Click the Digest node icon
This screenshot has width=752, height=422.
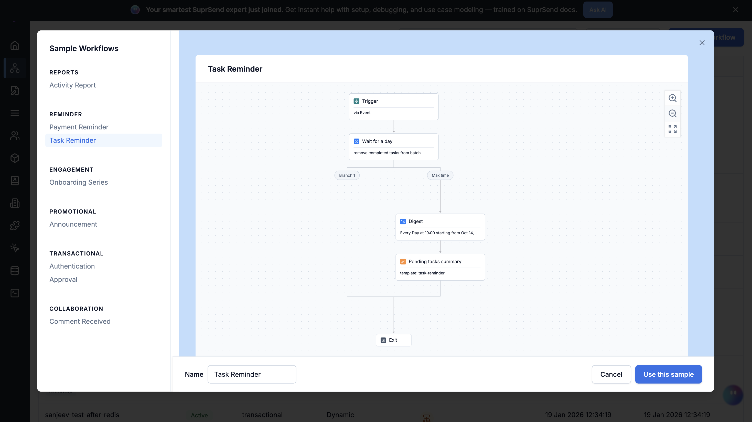pyautogui.click(x=403, y=222)
